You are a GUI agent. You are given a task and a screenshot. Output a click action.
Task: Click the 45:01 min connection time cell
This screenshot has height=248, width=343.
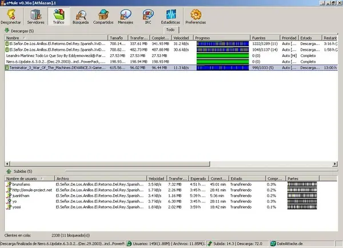tap(218, 184)
